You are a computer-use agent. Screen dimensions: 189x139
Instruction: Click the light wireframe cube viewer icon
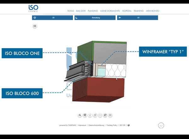pyautogui.click(x=95, y=115)
